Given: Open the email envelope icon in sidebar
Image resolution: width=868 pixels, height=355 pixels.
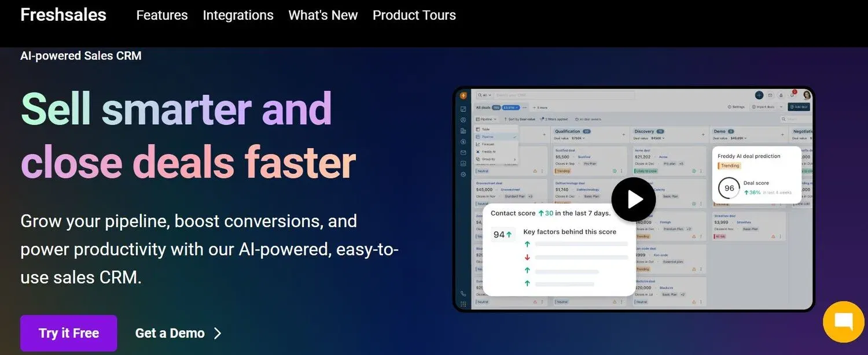Looking at the screenshot, I should (464, 153).
